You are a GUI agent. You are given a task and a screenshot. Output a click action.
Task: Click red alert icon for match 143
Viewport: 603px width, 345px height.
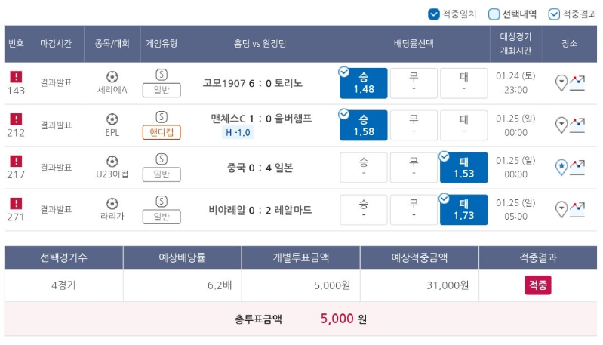pyautogui.click(x=16, y=76)
